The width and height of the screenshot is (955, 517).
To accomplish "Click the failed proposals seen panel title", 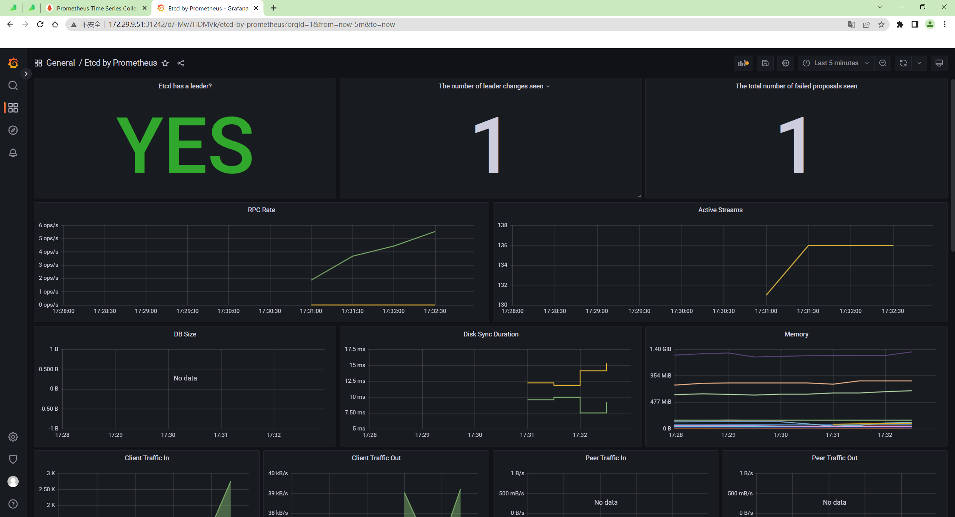I will pos(796,86).
